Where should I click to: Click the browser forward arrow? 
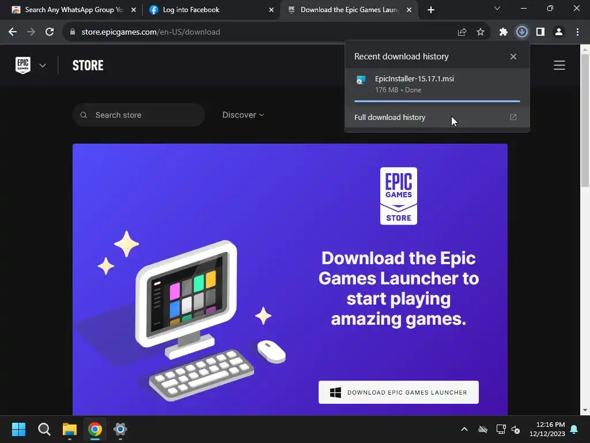(x=31, y=32)
